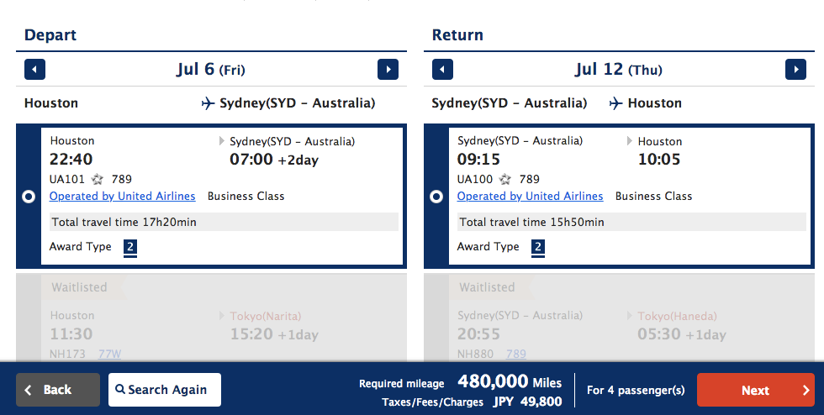
Task: Open 789 aircraft link on NH880
Action: point(516,354)
